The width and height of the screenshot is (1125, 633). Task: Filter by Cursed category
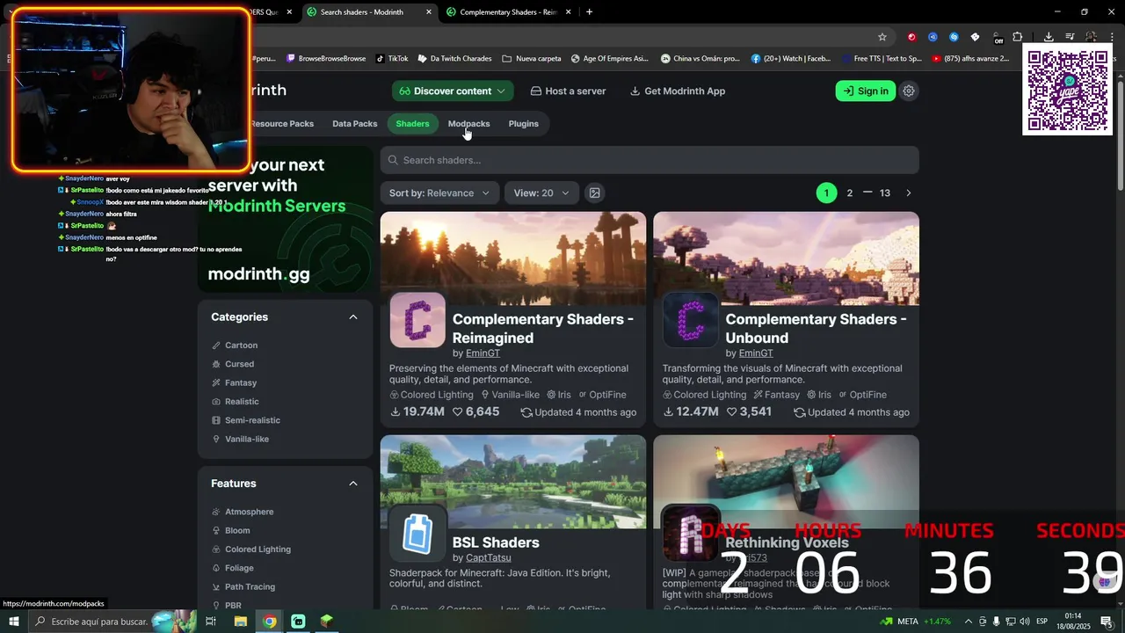tap(233, 364)
